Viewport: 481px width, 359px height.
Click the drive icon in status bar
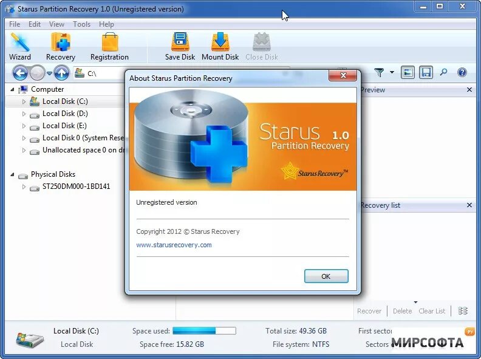click(x=30, y=340)
